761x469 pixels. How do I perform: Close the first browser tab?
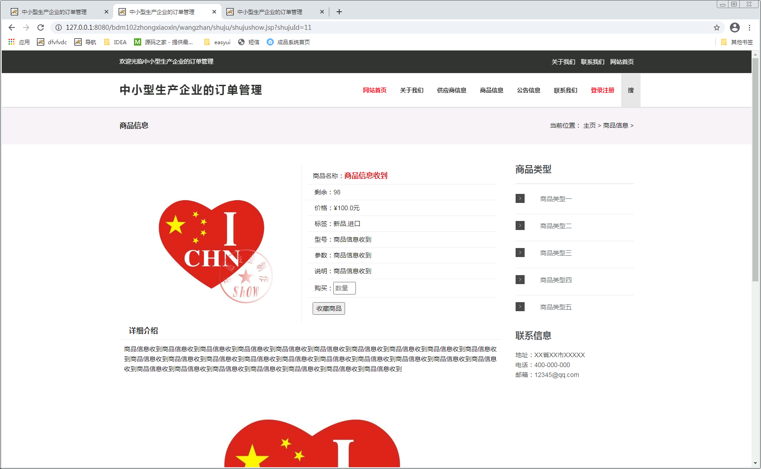pyautogui.click(x=106, y=12)
